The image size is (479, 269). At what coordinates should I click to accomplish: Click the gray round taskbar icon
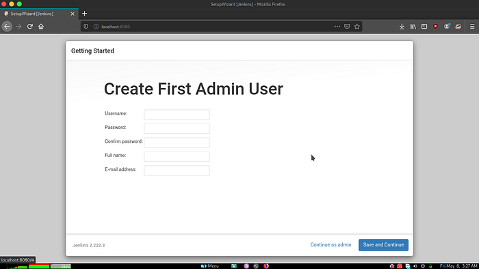coord(256,266)
